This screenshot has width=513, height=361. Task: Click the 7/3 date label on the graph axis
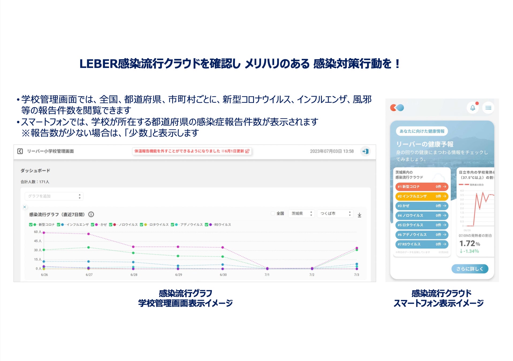pos(356,275)
